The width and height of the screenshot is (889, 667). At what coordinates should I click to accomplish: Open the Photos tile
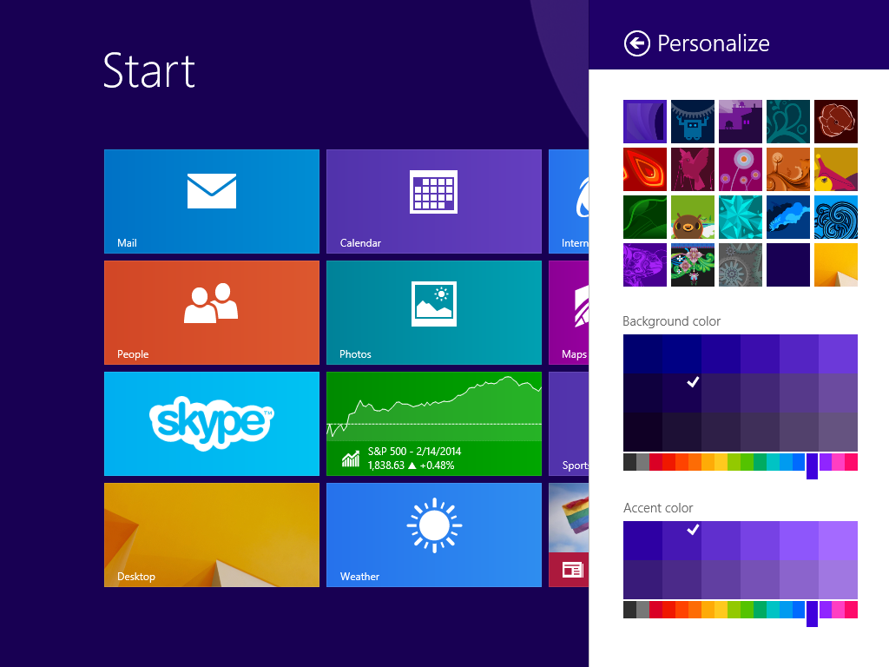(x=434, y=313)
